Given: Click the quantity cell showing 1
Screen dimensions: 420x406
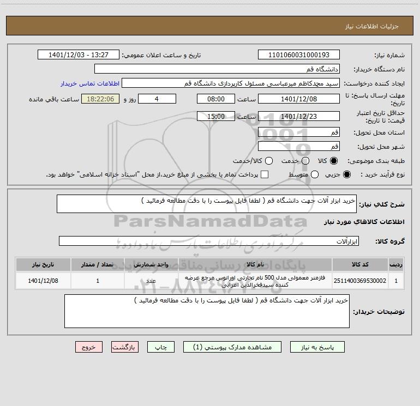Looking at the screenshot, I should [x=98, y=281].
